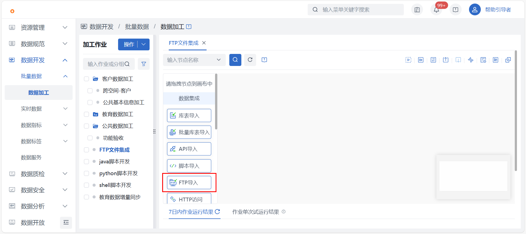Select the FTP导入 node button

point(189,183)
